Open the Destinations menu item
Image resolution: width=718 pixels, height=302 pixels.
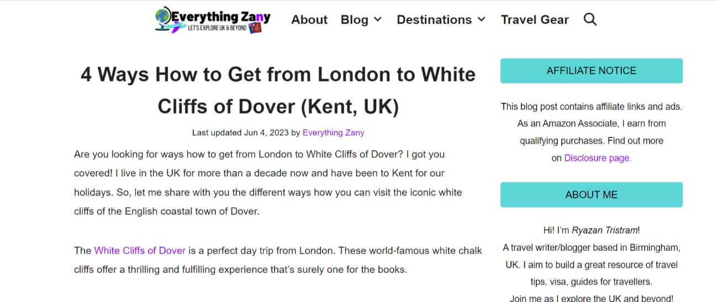[x=434, y=20]
